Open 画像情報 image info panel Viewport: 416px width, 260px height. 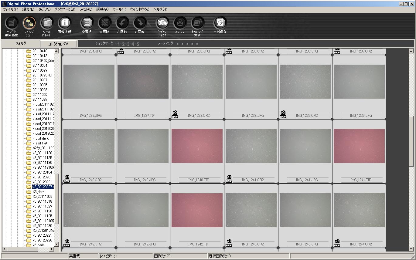point(64,25)
